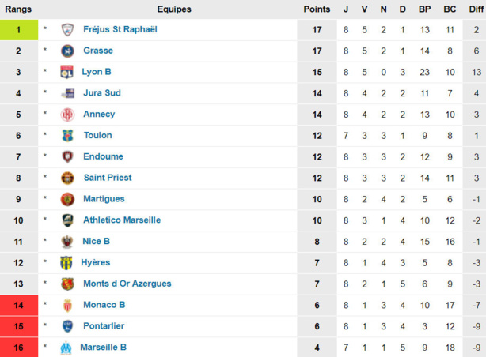
Task: Click the Marseille OM logo
Action: 66,348
